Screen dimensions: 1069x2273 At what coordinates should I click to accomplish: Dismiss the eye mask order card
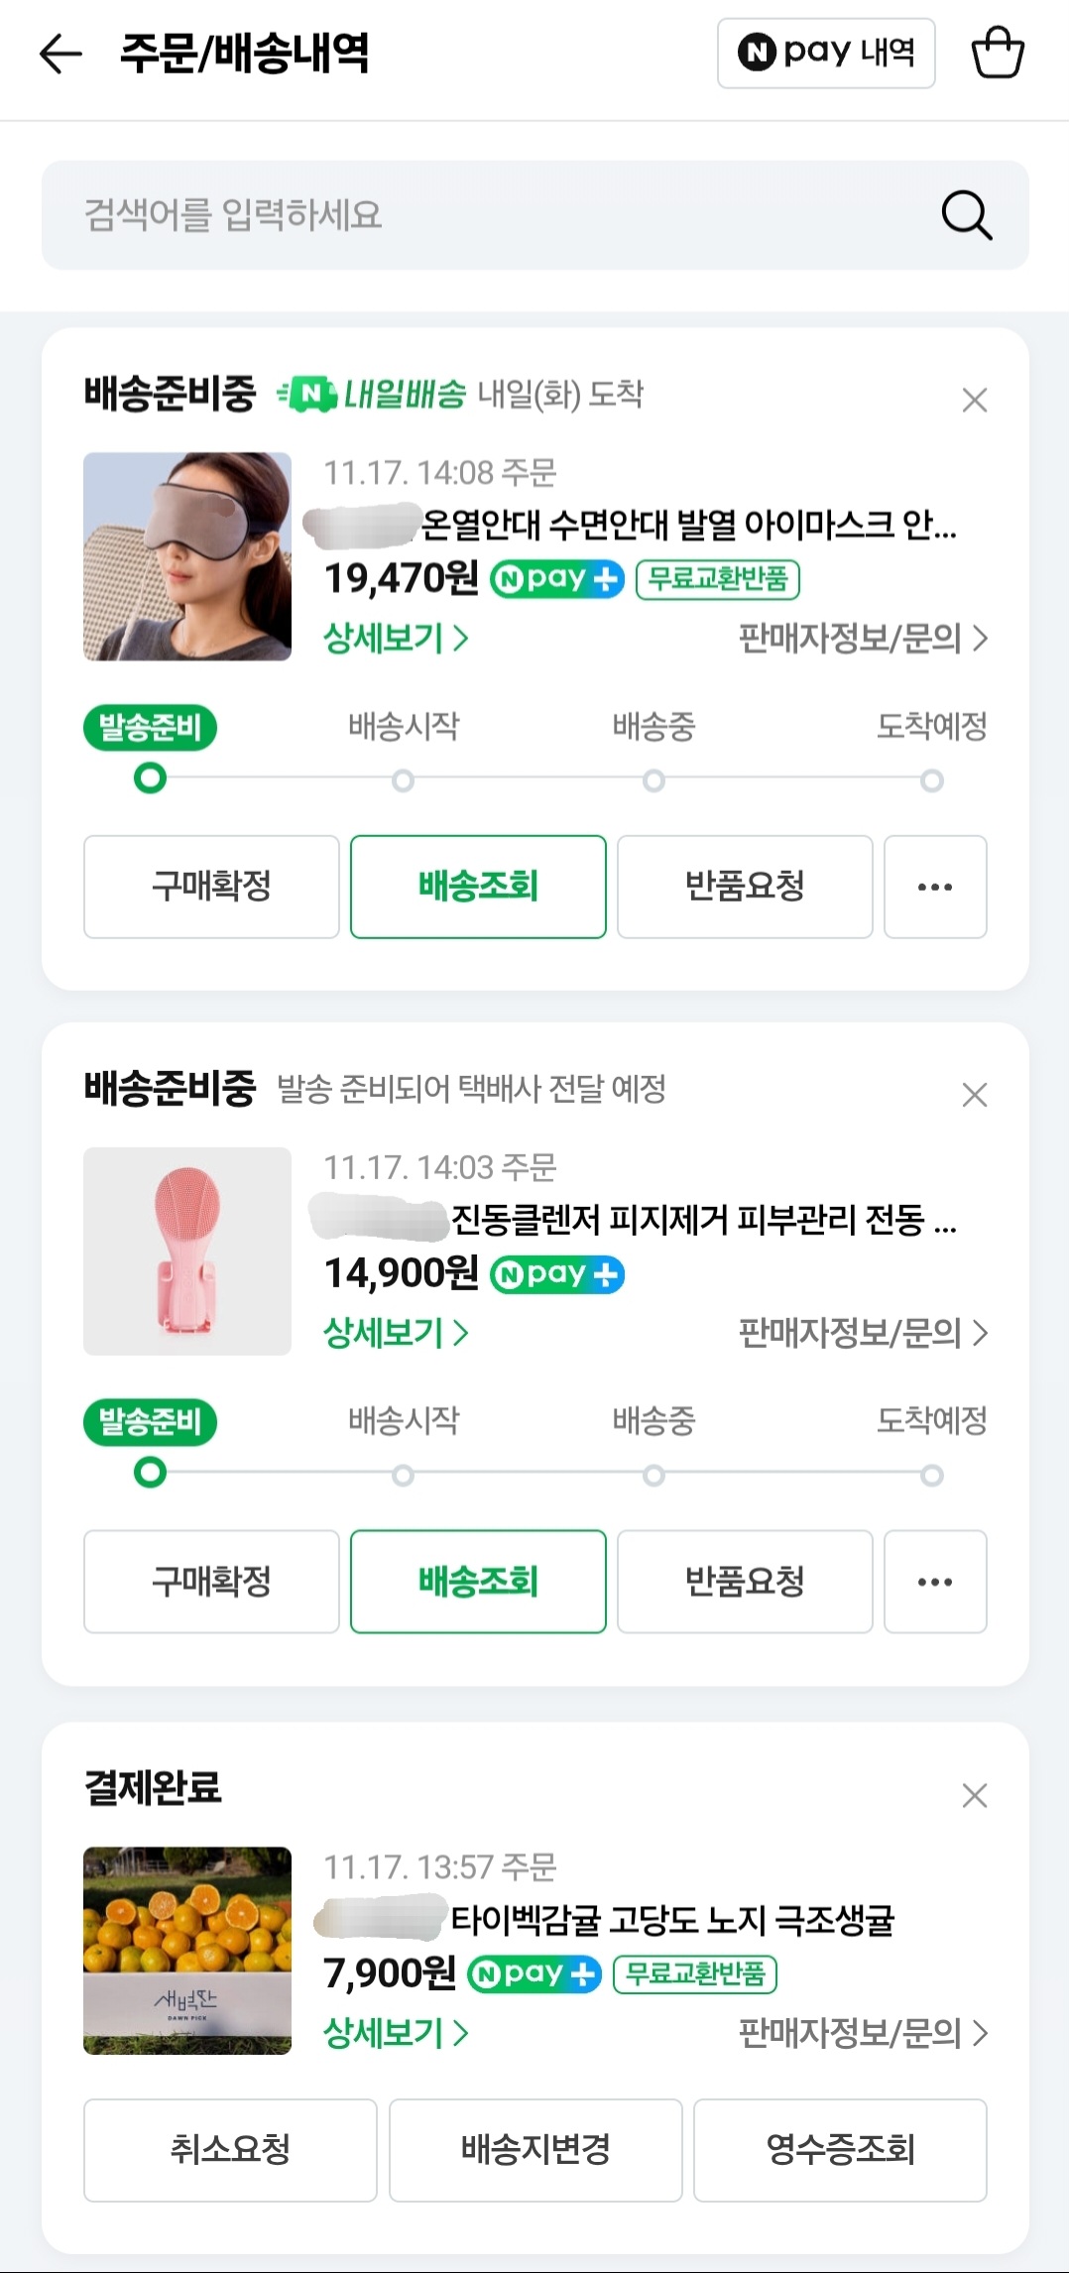point(975,401)
